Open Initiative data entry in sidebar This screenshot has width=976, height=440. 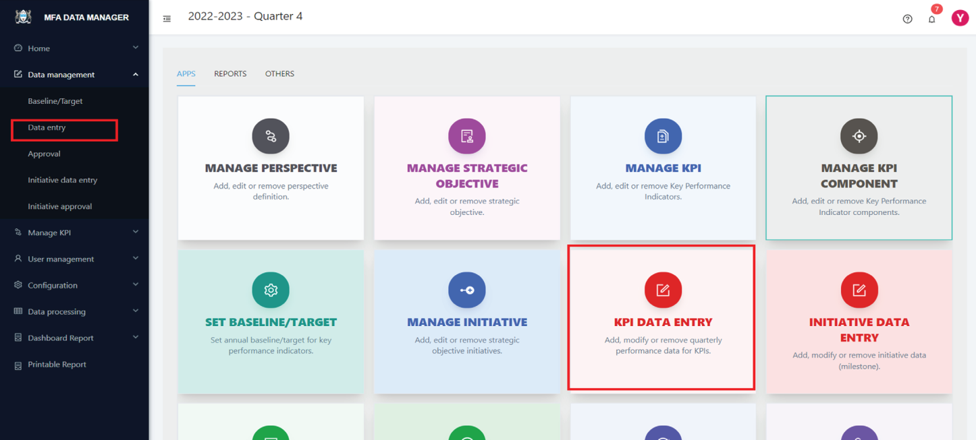pos(63,180)
